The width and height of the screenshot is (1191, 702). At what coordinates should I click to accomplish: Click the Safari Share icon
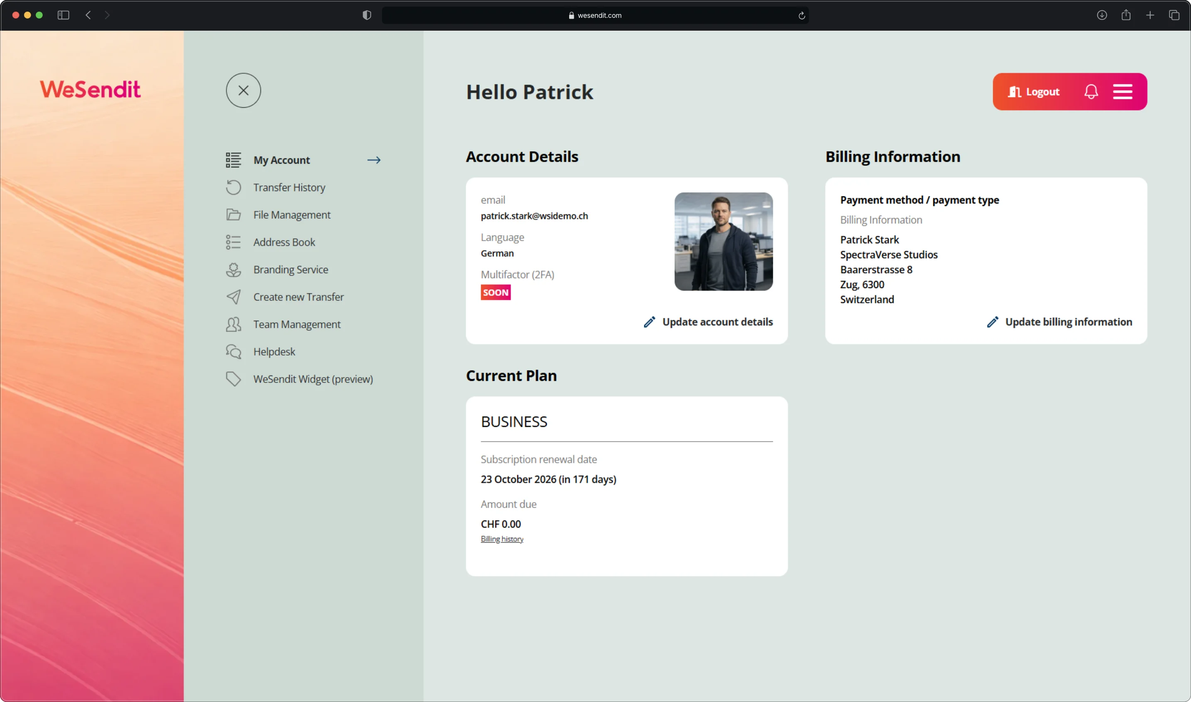coord(1126,15)
